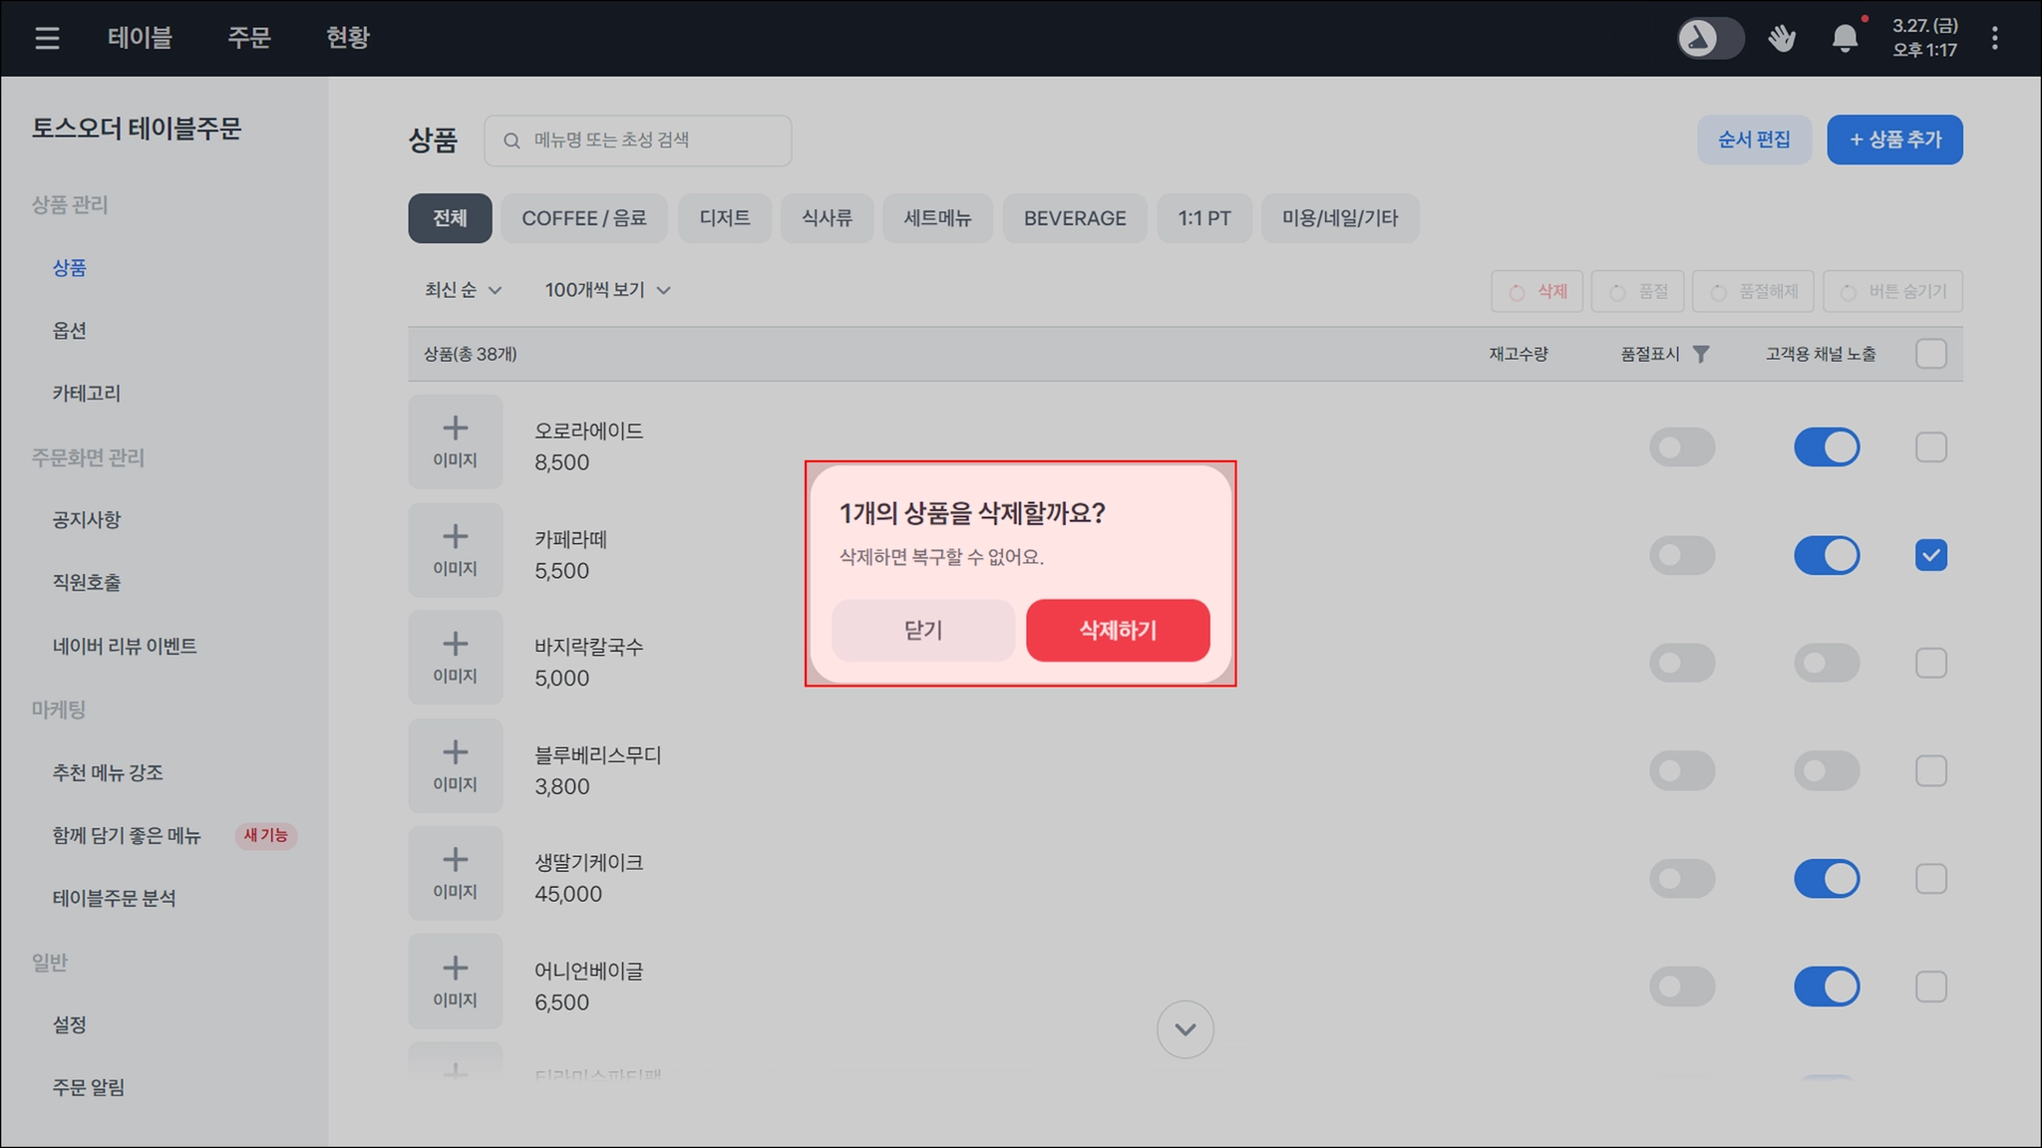Image resolution: width=2042 pixels, height=1148 pixels.
Task: Expand the 100개씩 보기 dropdown
Action: tap(607, 290)
